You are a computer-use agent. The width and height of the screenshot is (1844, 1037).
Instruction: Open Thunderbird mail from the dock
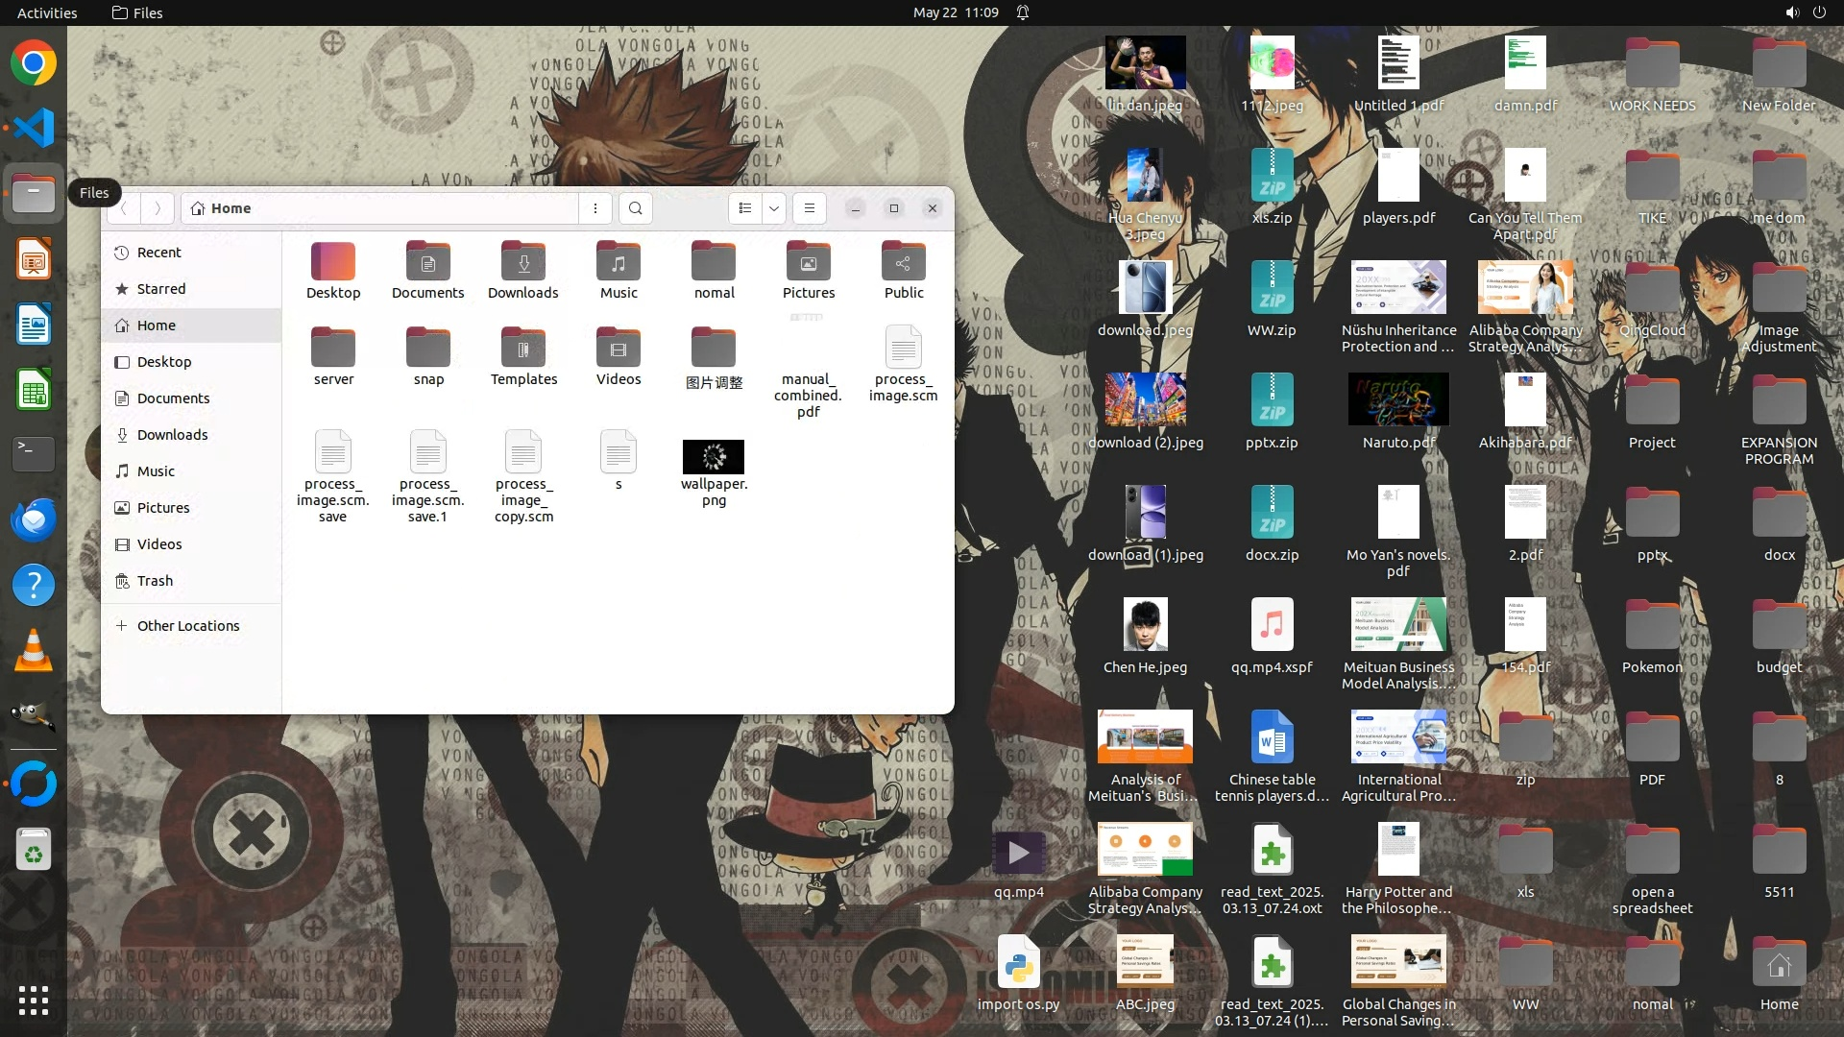coord(34,520)
